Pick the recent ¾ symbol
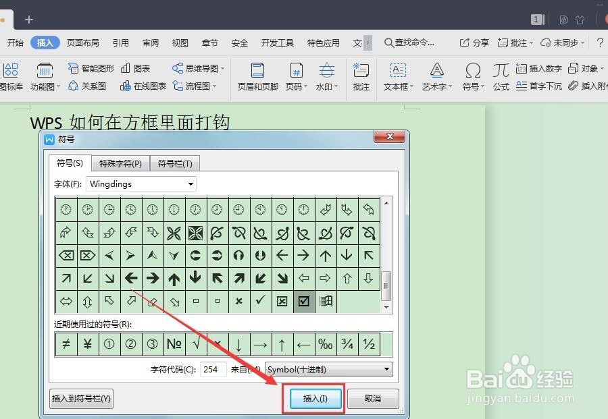This screenshot has width=608, height=419. [x=347, y=344]
